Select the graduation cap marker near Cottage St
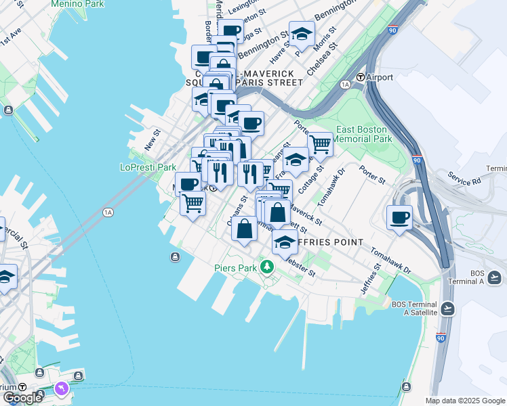The height and width of the screenshot is (406, 507). 296,160
